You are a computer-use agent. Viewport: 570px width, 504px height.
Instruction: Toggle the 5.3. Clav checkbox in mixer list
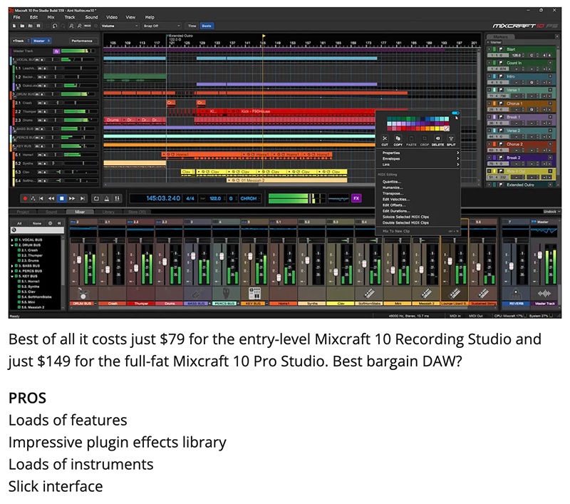pyautogui.click(x=20, y=292)
